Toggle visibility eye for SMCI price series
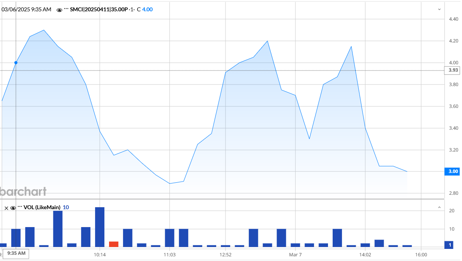 pyautogui.click(x=59, y=10)
